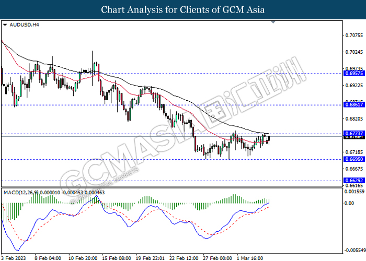Click the 1 Mar 16:00 time label
This screenshot has height=261, width=366.
249,258
